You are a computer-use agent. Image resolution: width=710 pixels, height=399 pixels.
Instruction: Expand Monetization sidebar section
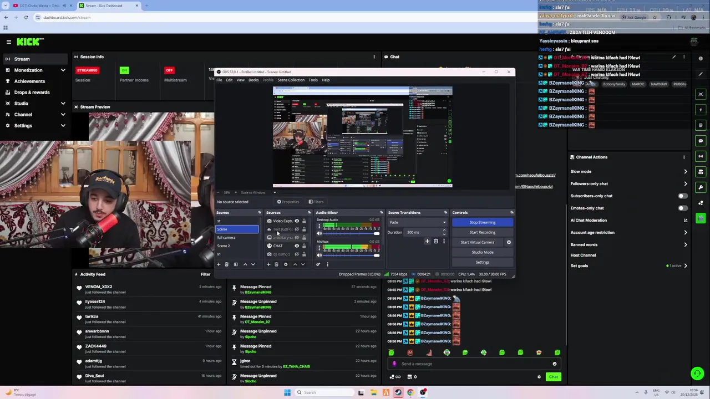click(x=63, y=70)
